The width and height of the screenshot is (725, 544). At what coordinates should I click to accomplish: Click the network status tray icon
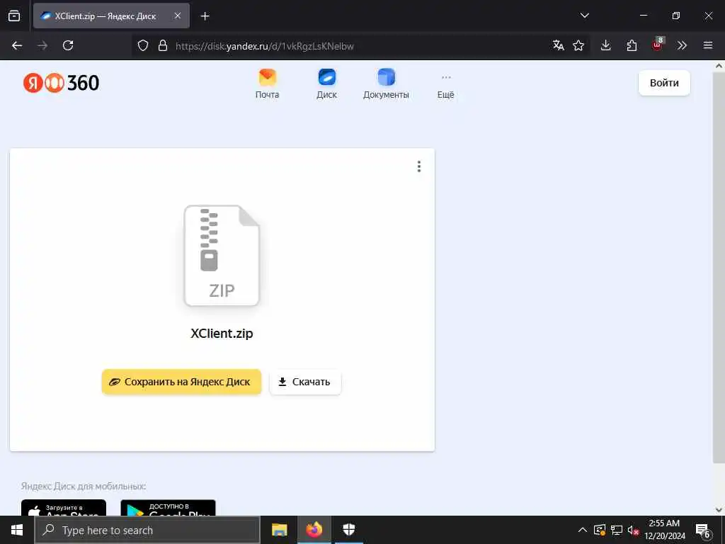pos(617,530)
